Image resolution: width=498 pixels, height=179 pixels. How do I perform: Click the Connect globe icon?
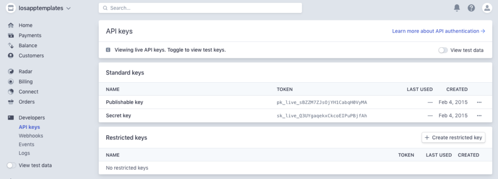11,91
